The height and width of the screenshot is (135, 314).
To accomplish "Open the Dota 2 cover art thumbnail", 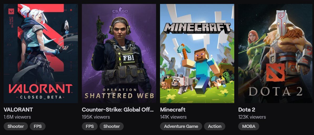I will pyautogui.click(x=275, y=53).
